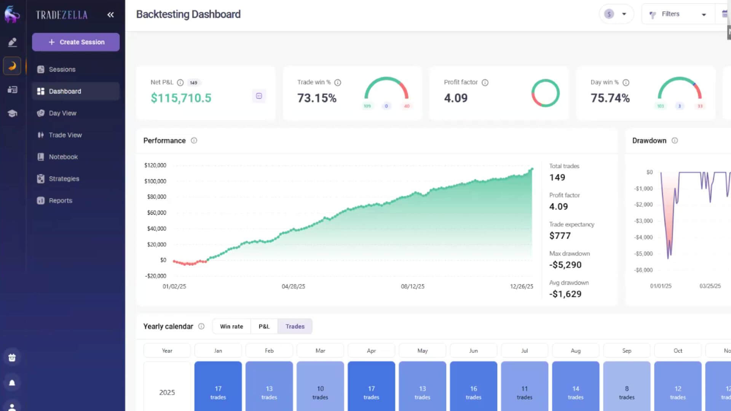Viewport: 731px width, 411px height.
Task: Select the backtesting moon icon in rail
Action: point(12,66)
